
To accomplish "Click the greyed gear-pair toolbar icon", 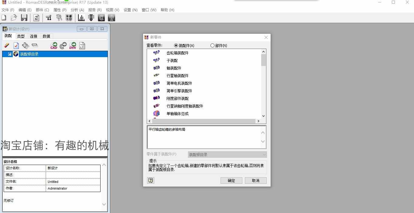I will pos(59,18).
